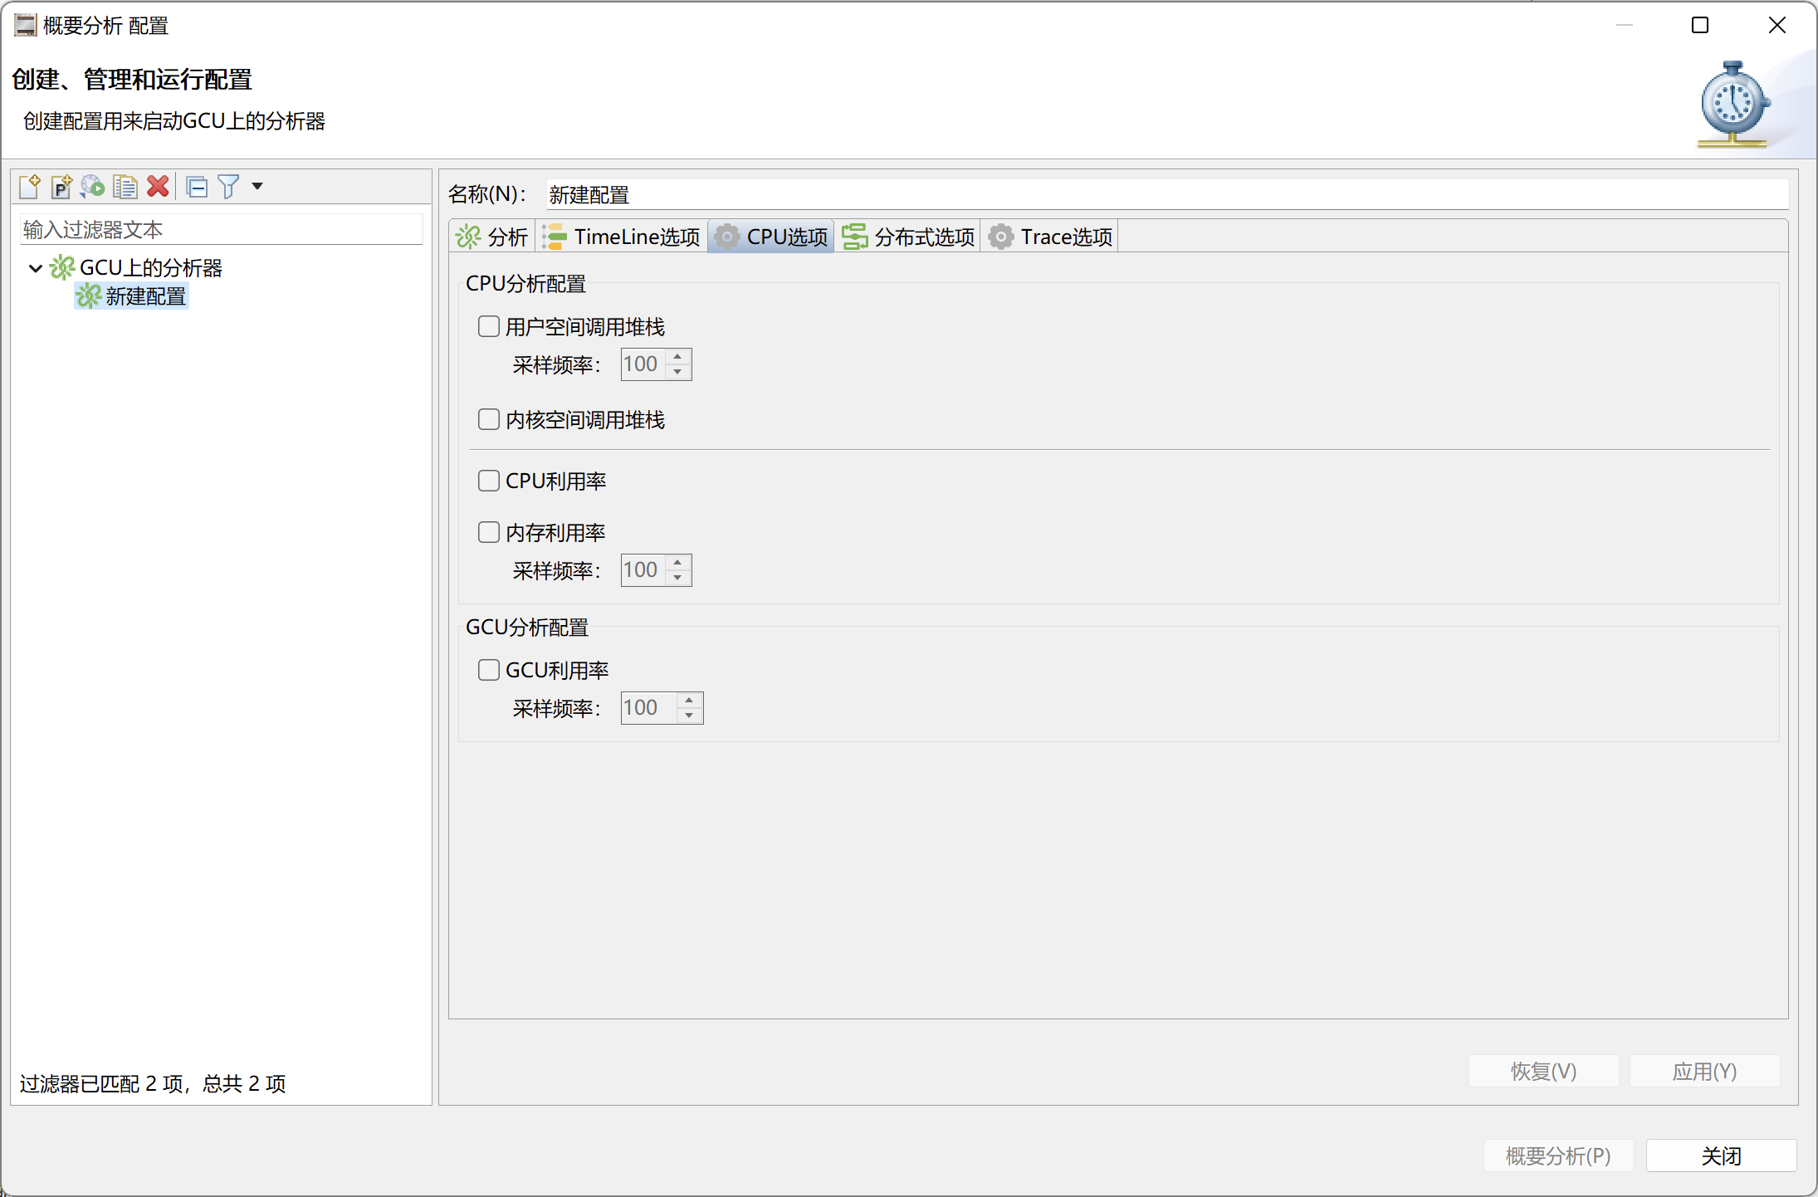Click the new prototype configuration icon

[x=61, y=187]
